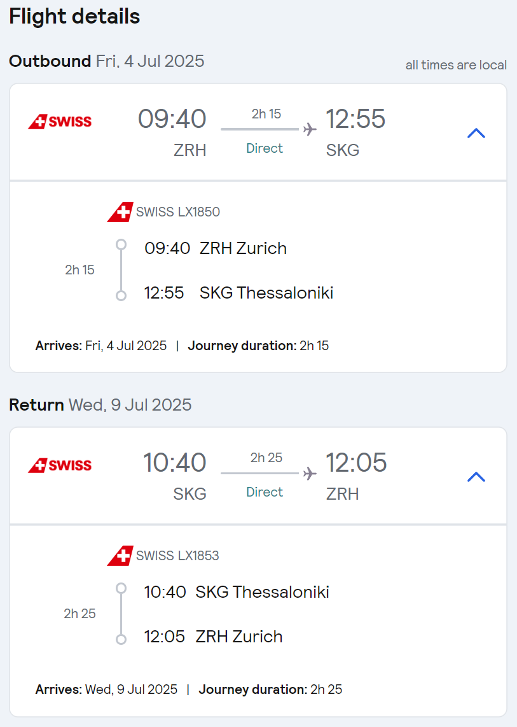This screenshot has width=517, height=727.
Task: Click the SWISS logo on outbound flight
Action: tap(60, 122)
